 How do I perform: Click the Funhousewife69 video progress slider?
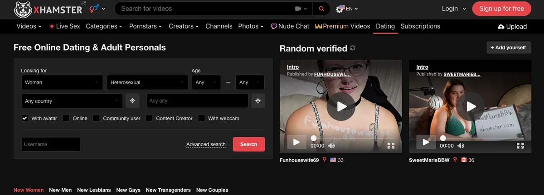[353, 138]
